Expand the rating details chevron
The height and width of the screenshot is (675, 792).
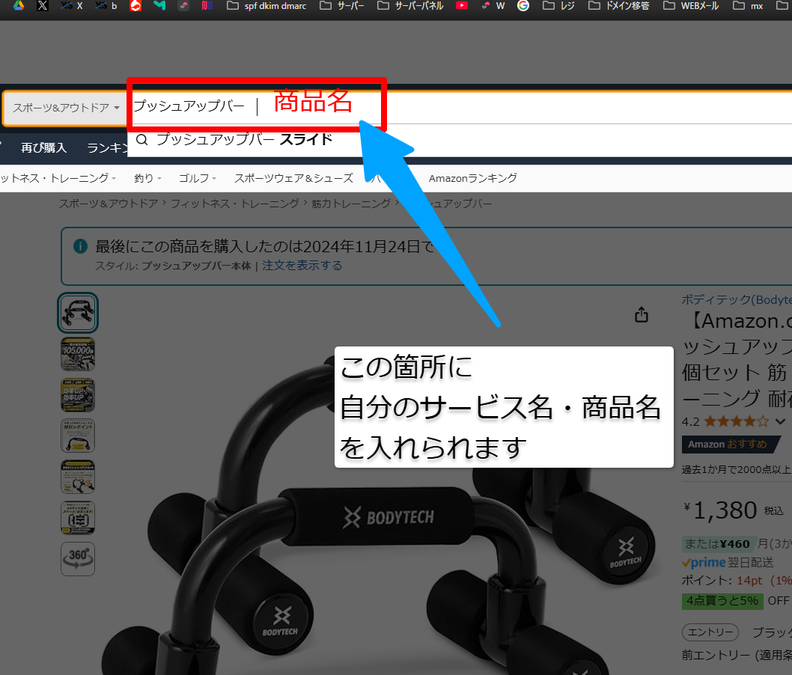tap(780, 421)
